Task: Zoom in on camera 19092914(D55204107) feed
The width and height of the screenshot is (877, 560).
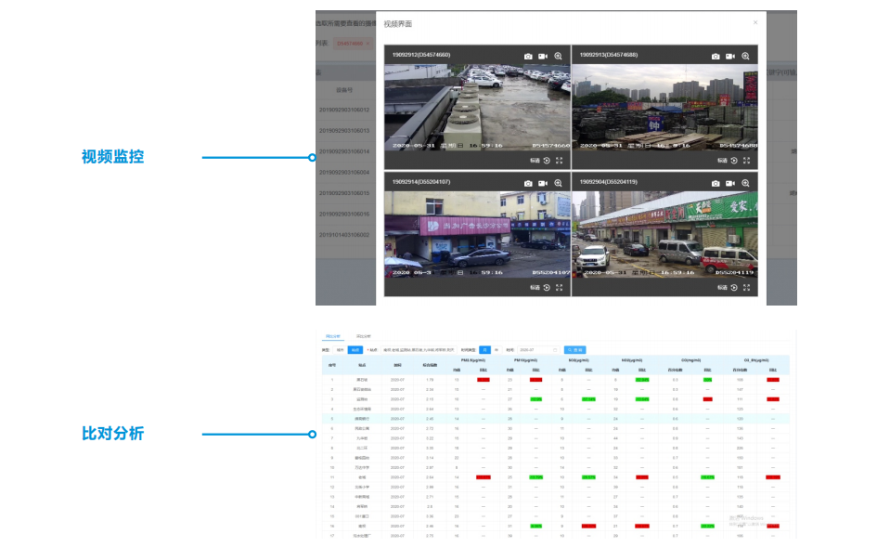Action: (558, 183)
